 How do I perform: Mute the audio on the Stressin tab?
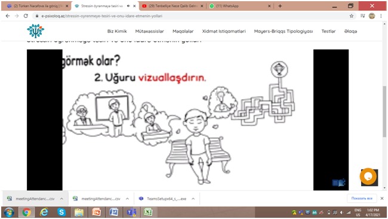pos(128,6)
